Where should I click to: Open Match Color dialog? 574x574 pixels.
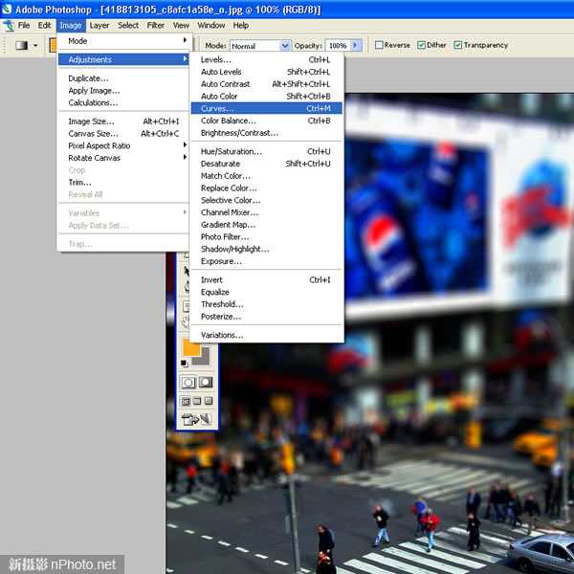pyautogui.click(x=267, y=176)
